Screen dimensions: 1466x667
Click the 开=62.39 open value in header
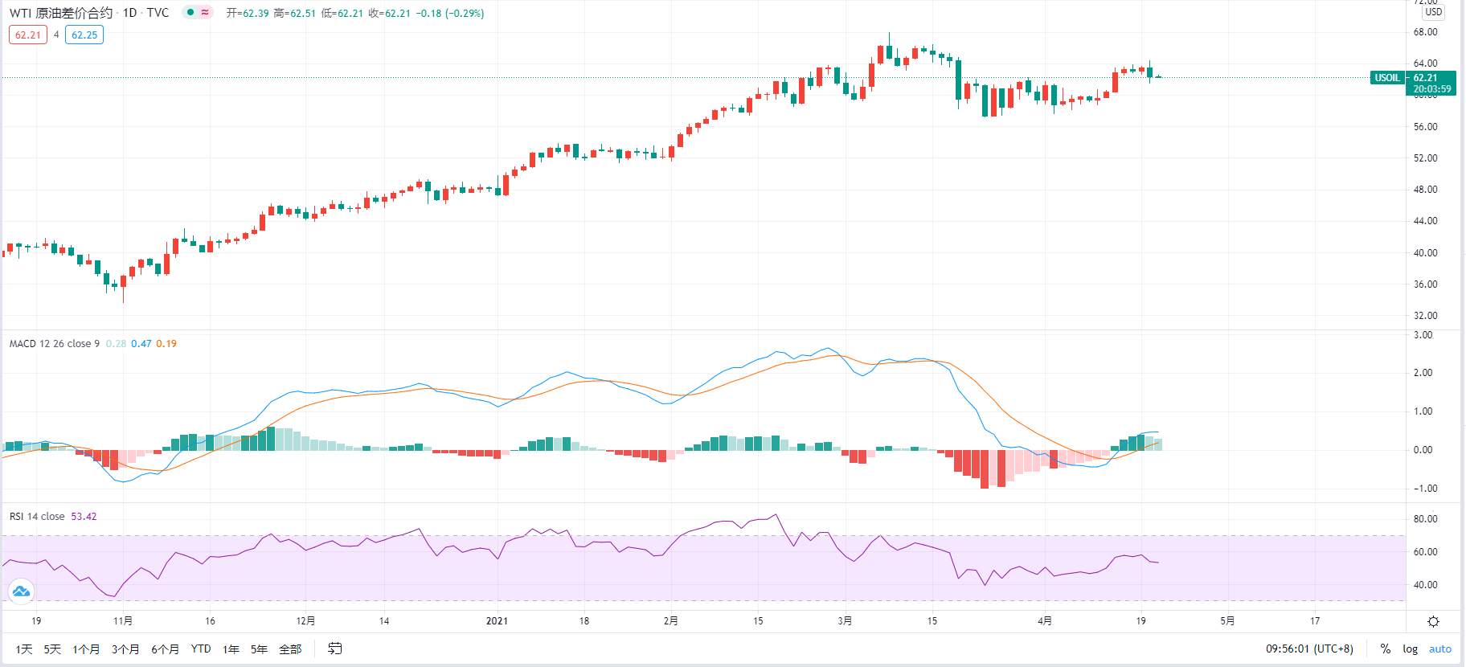pyautogui.click(x=248, y=13)
